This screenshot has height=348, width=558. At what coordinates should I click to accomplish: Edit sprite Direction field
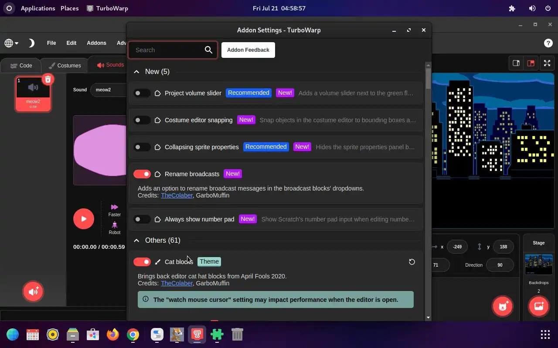[500, 265]
